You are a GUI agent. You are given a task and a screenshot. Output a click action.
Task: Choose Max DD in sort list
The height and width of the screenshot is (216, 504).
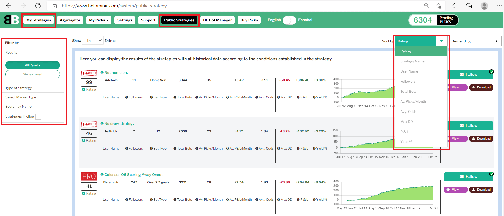point(421,121)
